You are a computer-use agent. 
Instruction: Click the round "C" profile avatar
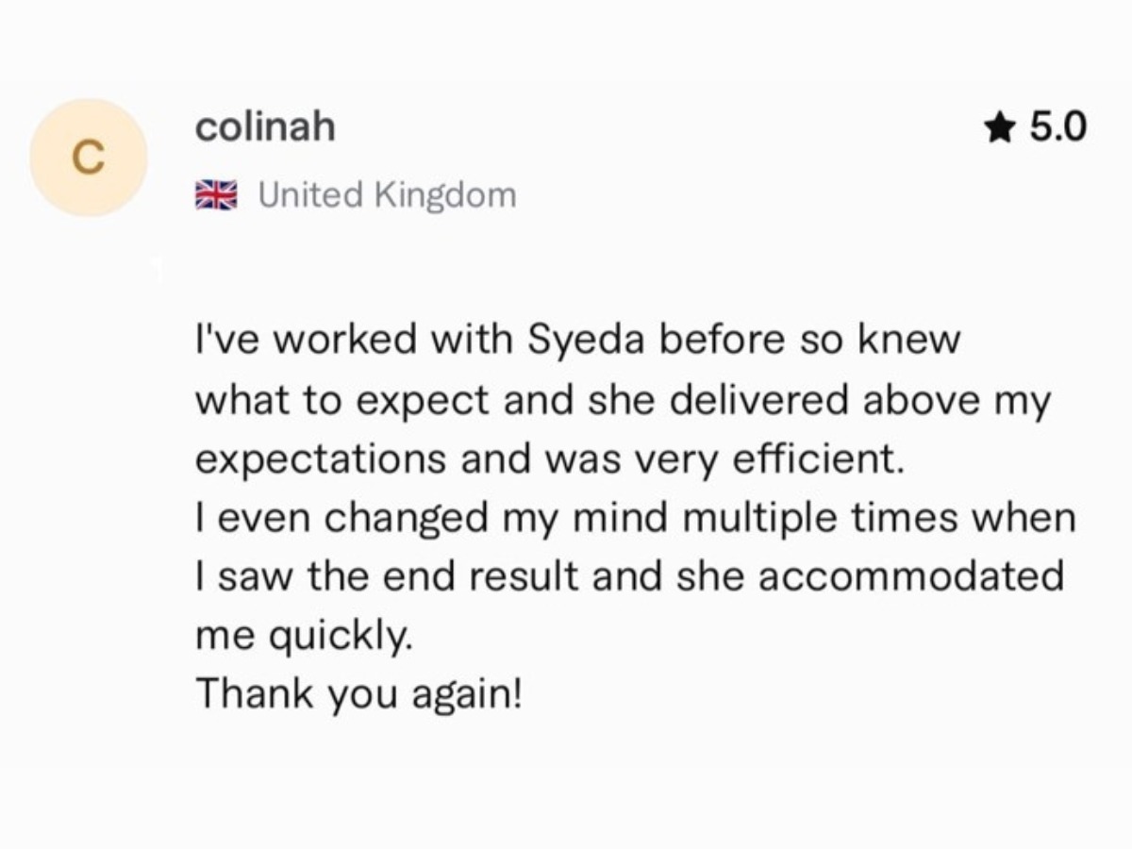click(89, 158)
